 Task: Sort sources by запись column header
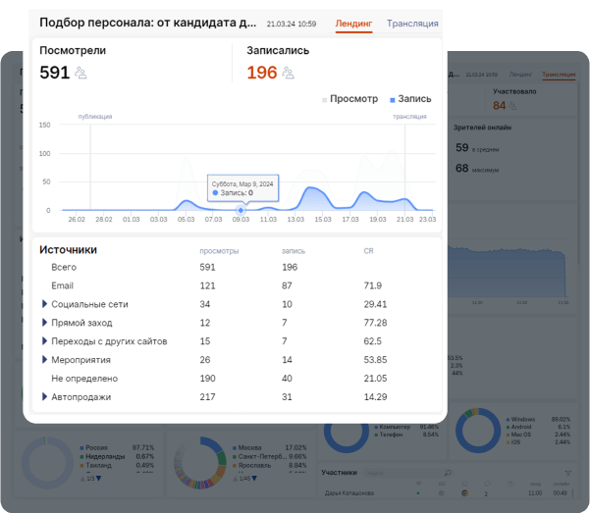[x=294, y=251]
